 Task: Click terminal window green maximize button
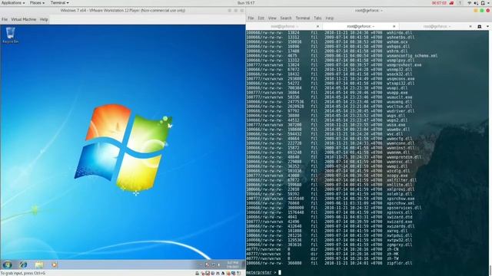482,10
